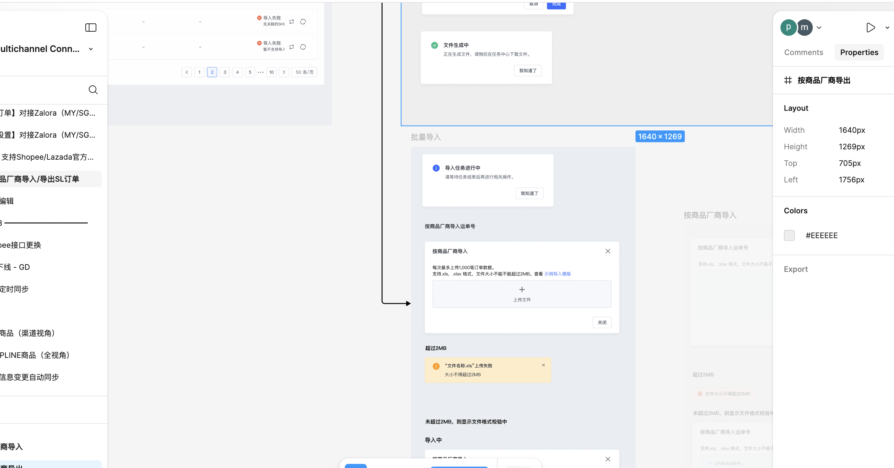Open the 50 条/页 page size selector
Screen dimensions: 894x468
click(304, 72)
